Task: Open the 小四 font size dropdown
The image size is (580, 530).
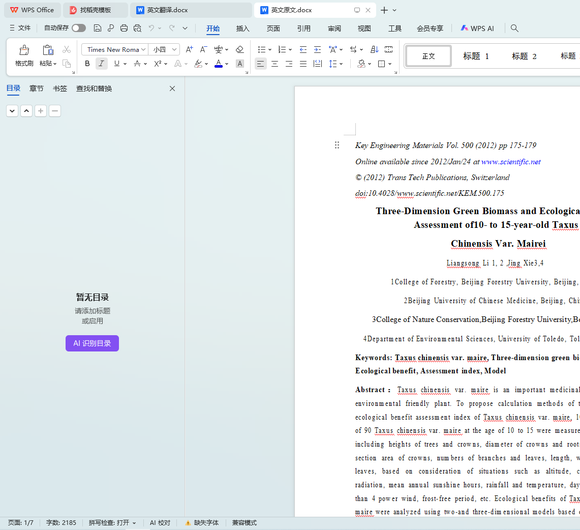Action: point(175,49)
